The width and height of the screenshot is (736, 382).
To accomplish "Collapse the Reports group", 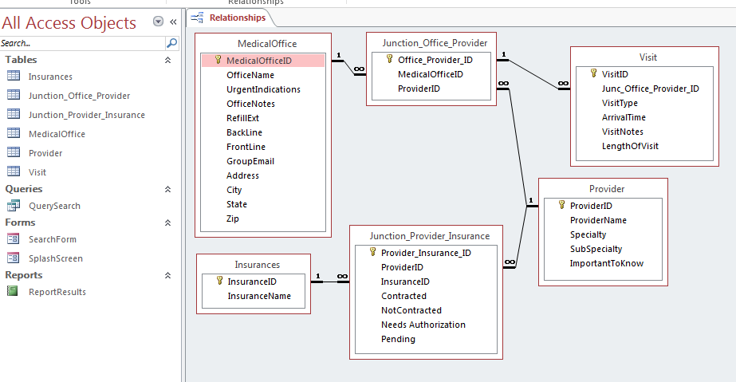I will 167,275.
